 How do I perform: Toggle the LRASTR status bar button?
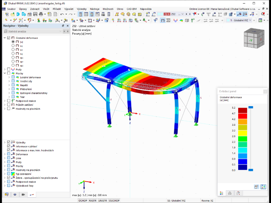tap(103, 201)
